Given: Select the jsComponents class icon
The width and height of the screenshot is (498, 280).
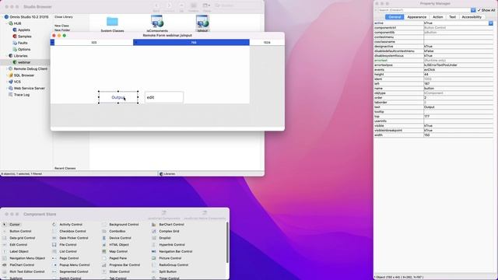Looking at the screenshot, I should pos(157,24).
